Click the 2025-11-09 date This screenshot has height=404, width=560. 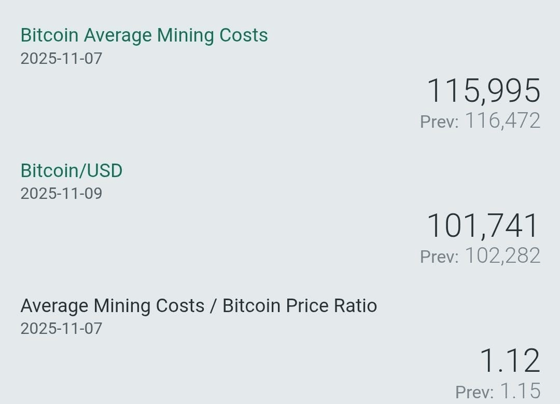(x=61, y=193)
